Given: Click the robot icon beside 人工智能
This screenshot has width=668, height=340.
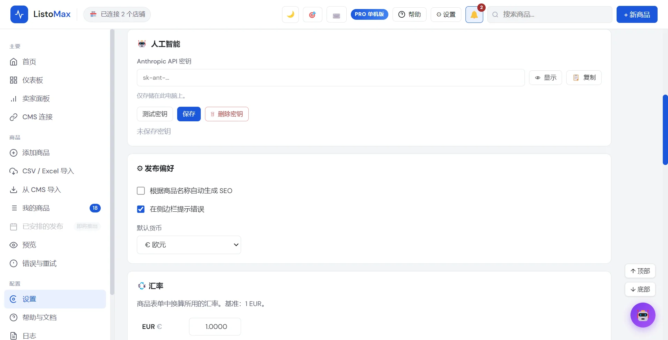Looking at the screenshot, I should 142,44.
